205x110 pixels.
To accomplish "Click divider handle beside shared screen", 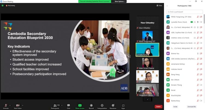I will [x=130, y=57].
